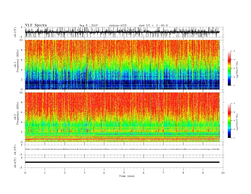
Task: Click the ch.2 spectrogram panel
Action: [x=122, y=117]
